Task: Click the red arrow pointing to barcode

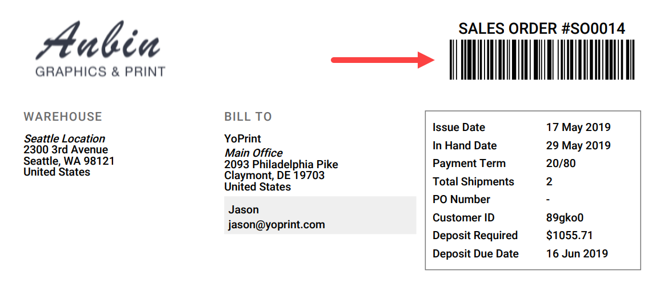Action: point(383,59)
